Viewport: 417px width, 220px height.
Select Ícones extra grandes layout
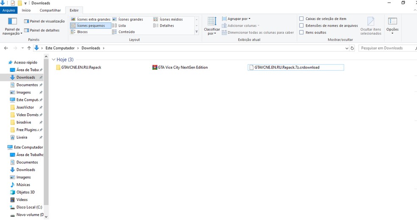(x=91, y=19)
